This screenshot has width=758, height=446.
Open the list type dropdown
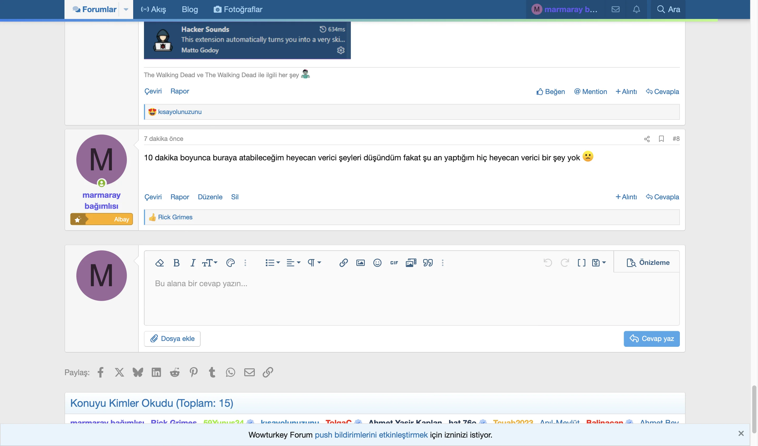[272, 263]
